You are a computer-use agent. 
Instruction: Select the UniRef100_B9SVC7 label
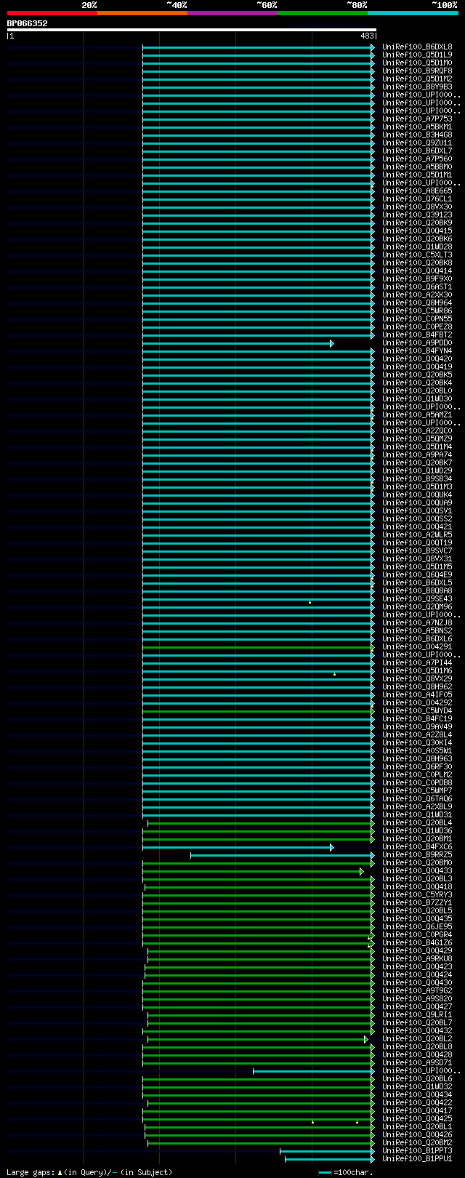417,550
